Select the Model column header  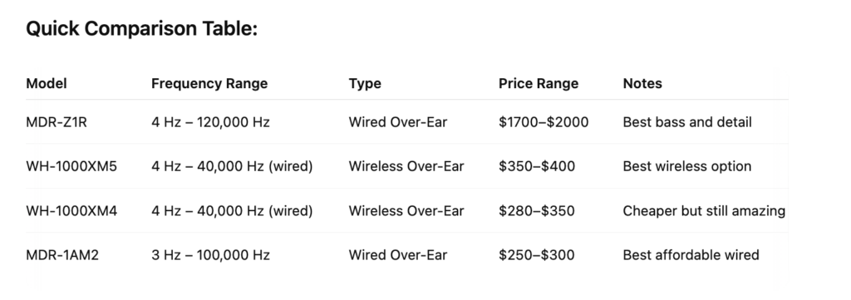[47, 84]
